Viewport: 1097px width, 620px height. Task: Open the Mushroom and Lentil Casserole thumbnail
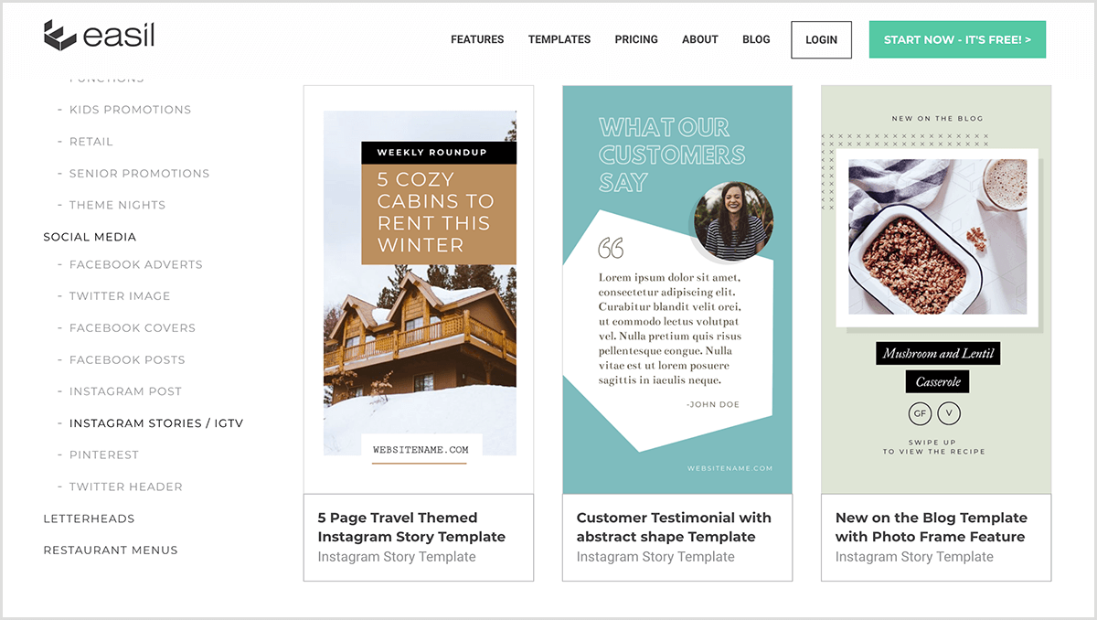point(936,290)
